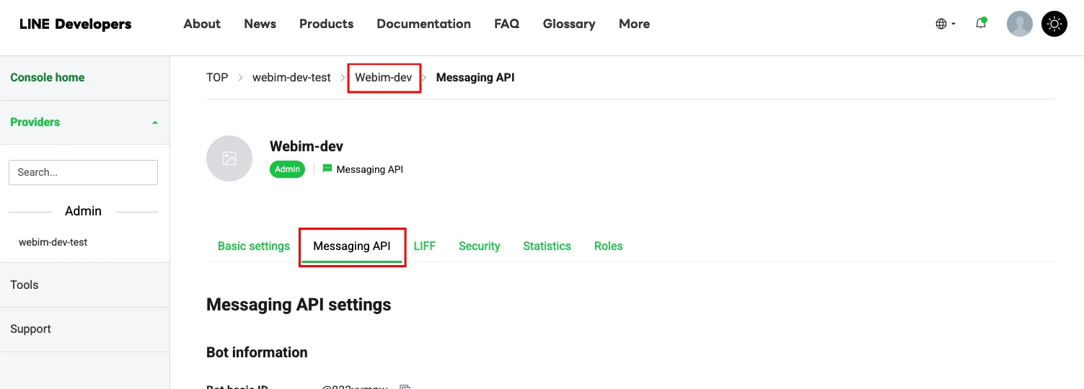Click the Webim-dev channel title

307,146
